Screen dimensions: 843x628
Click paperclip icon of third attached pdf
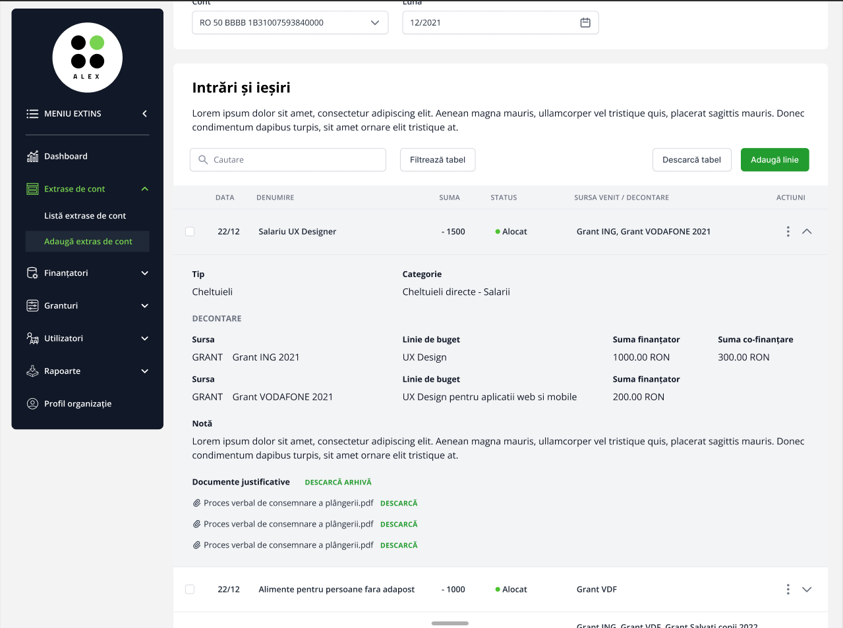pos(196,545)
